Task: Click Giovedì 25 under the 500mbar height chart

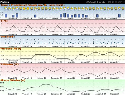Action: point(115,94)
